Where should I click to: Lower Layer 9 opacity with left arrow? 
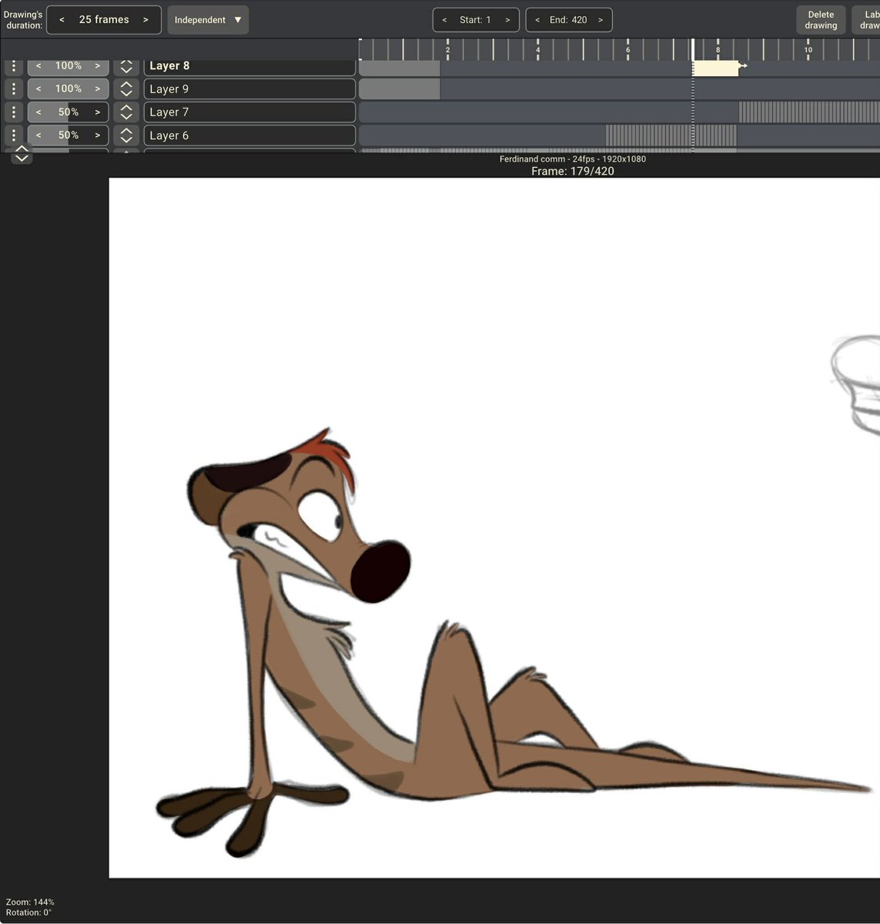[38, 89]
